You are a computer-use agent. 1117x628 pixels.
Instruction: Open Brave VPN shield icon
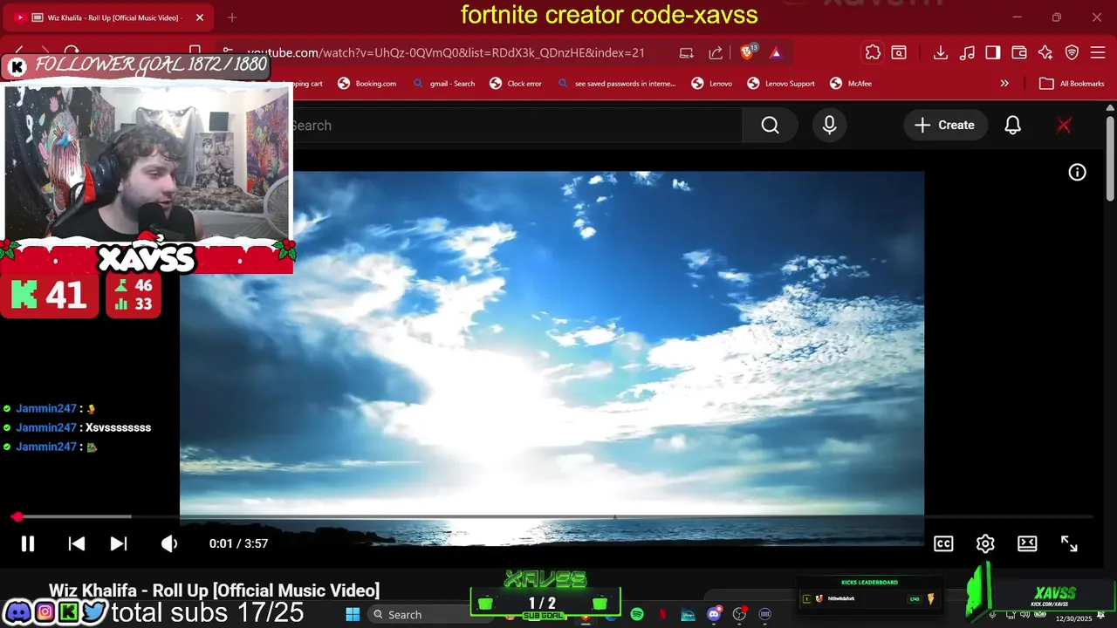click(1072, 53)
